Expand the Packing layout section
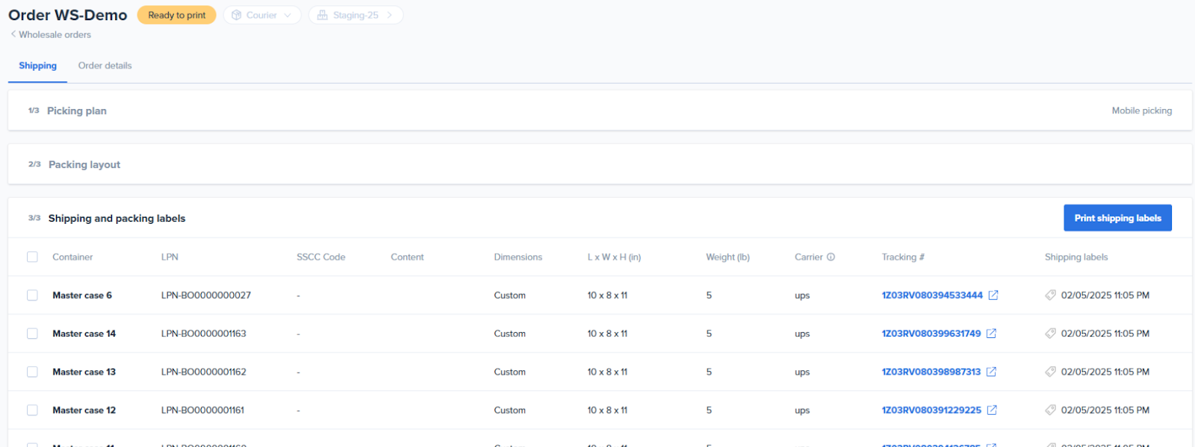Viewport: 1195px width, 447px height. coord(84,164)
